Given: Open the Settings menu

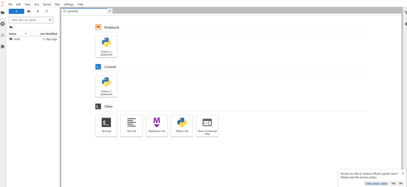Looking at the screenshot, I should click(69, 4).
